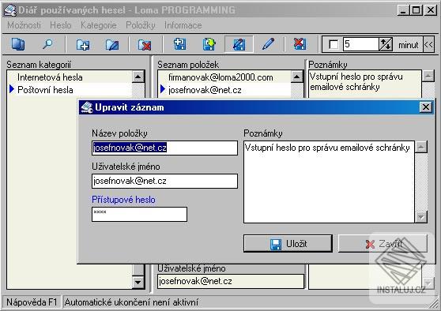Open the Kategorie menu
The image size is (441, 311).
99,25
